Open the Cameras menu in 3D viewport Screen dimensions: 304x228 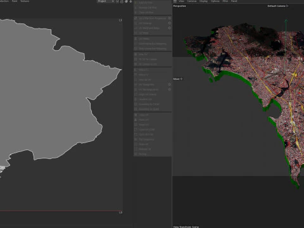tap(192, 1)
